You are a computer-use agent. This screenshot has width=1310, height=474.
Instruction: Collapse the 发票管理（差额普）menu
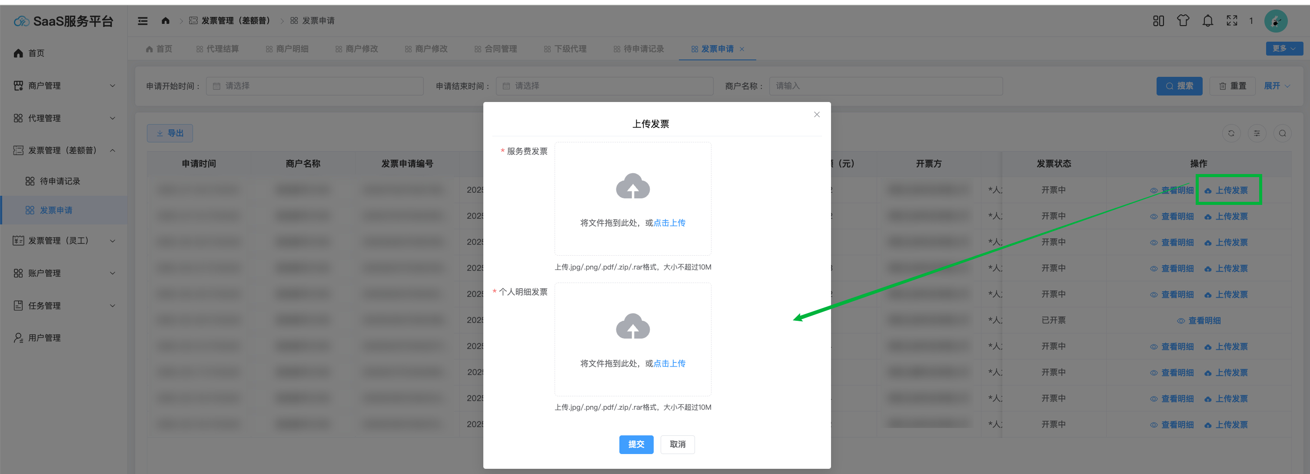63,150
